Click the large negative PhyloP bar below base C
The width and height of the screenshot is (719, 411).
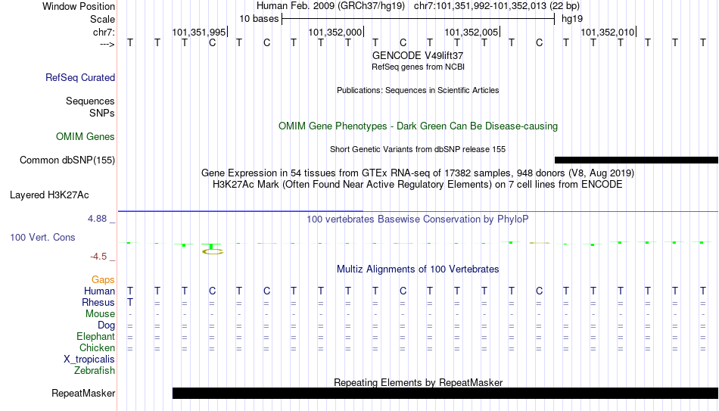211,248
